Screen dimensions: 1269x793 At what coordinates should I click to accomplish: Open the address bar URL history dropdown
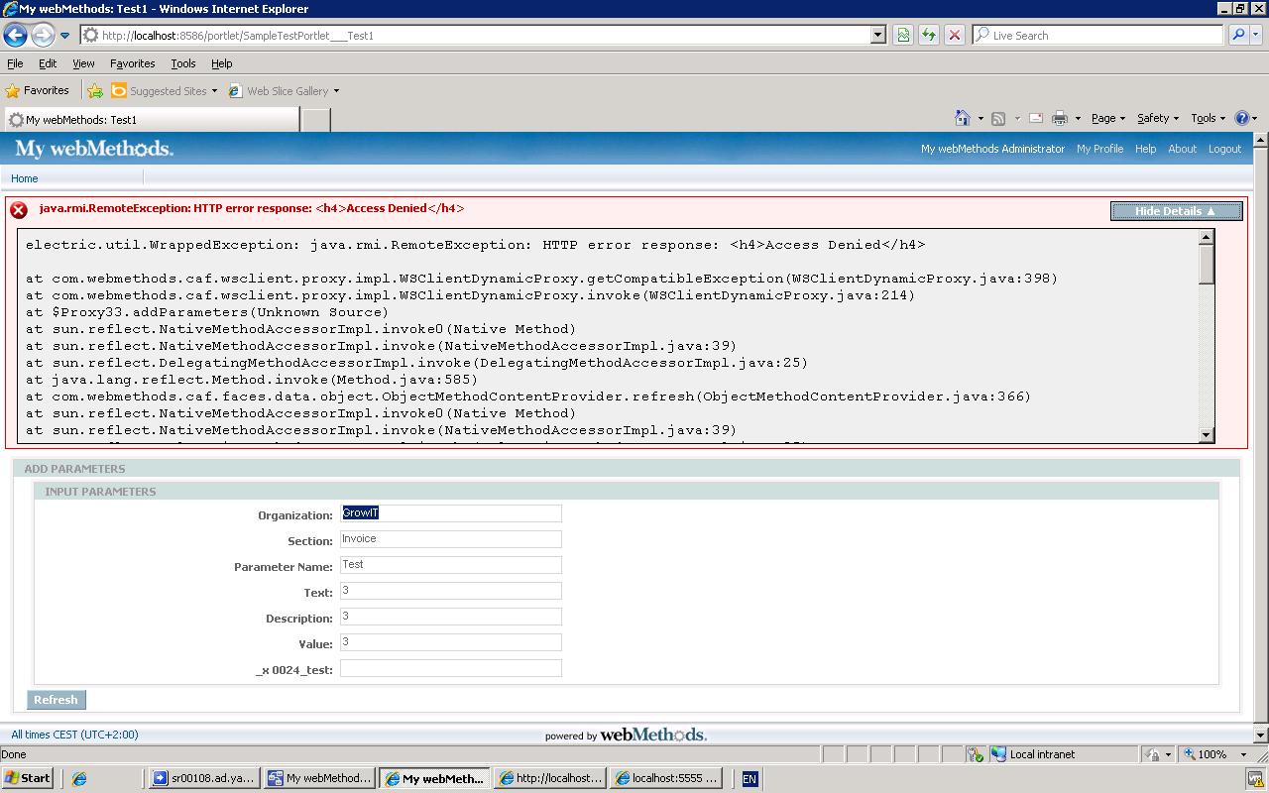pos(877,35)
